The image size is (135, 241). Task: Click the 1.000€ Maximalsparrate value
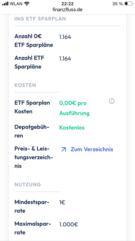pos(69,224)
